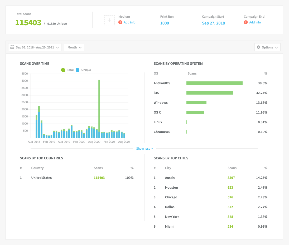Click the Medium red info icon
The image size is (289, 245).
click(x=120, y=22)
